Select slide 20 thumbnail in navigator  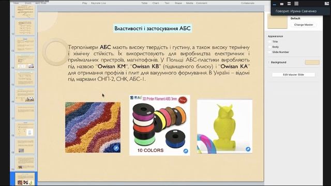25,163
